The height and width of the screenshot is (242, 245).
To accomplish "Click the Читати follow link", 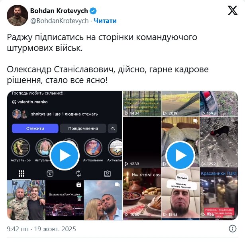I will pyautogui.click(x=105, y=21).
